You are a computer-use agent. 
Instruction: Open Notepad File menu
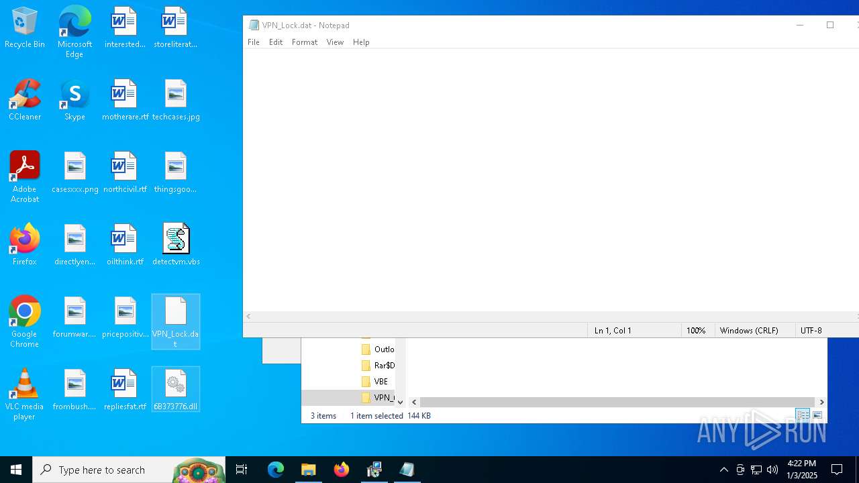254,42
